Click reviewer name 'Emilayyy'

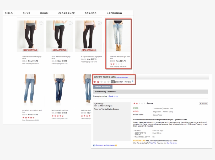click(100, 104)
